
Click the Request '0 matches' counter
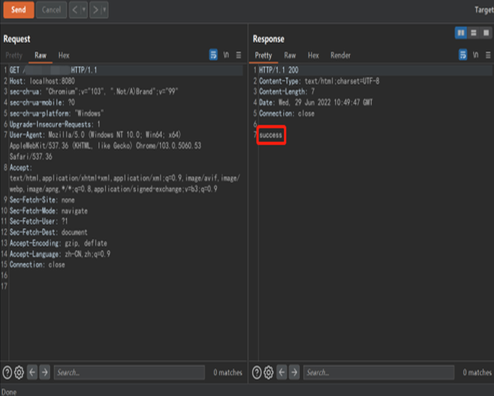pos(228,372)
